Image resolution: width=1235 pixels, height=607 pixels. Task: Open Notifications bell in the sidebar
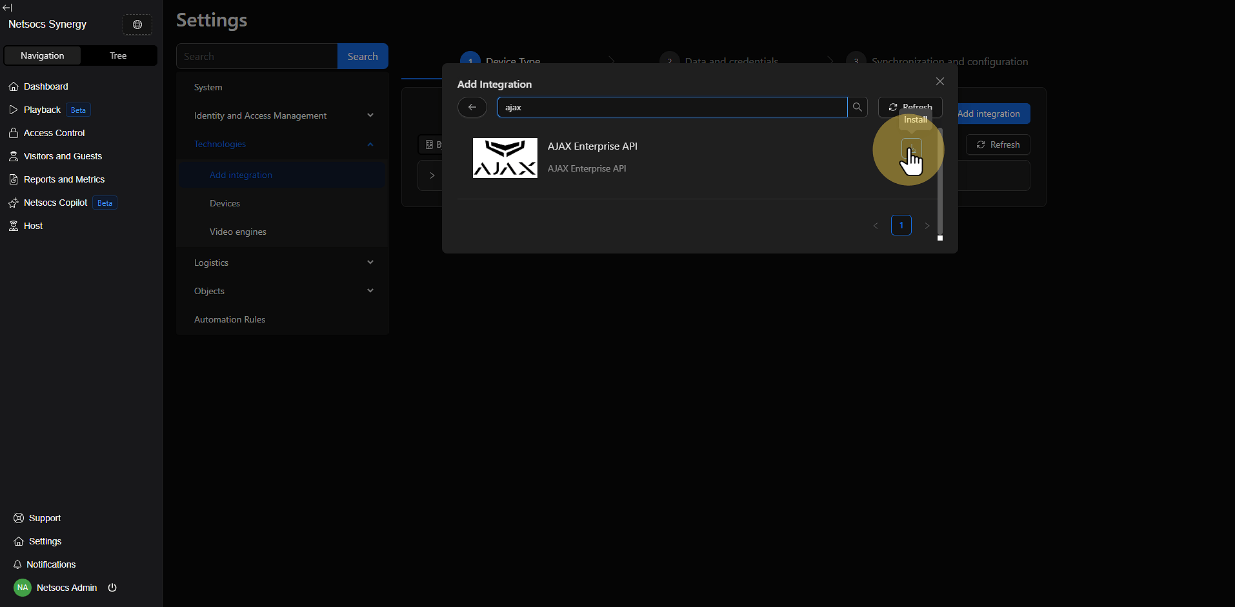point(51,564)
